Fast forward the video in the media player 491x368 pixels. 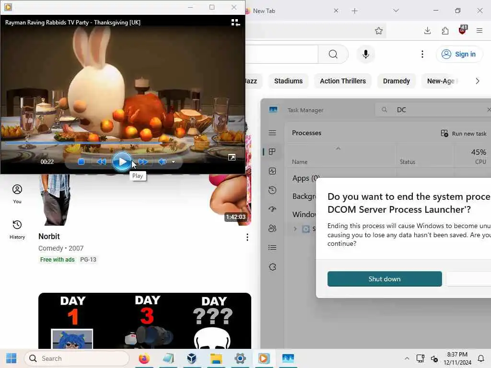(x=143, y=162)
